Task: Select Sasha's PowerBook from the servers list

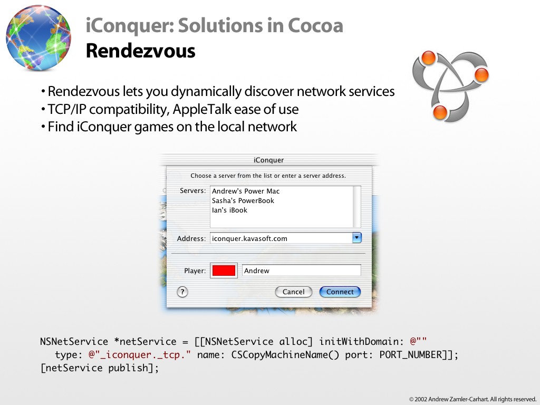Action: [x=243, y=200]
